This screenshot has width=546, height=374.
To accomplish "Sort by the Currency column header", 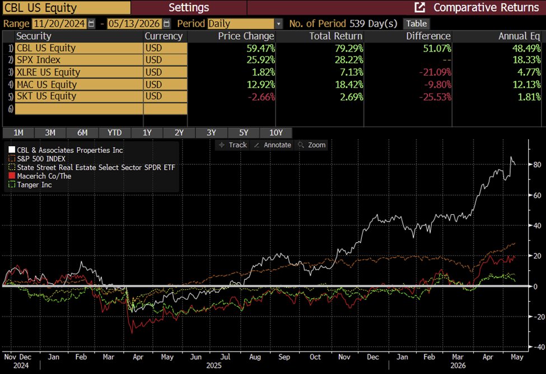I will tap(164, 36).
